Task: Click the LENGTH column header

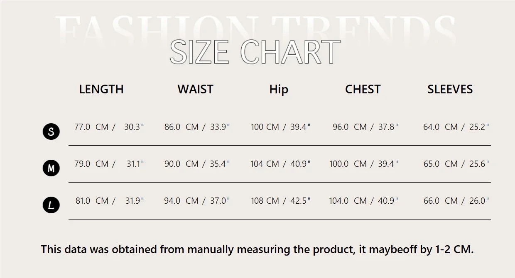Action: [x=101, y=89]
